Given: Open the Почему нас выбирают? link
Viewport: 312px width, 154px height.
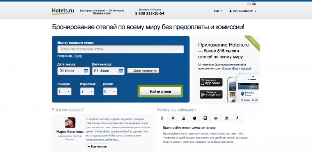Looking at the screenshot, I should coord(177,110).
